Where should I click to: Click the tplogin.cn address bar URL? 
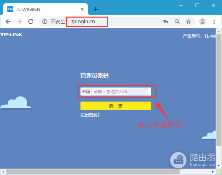pos(83,22)
